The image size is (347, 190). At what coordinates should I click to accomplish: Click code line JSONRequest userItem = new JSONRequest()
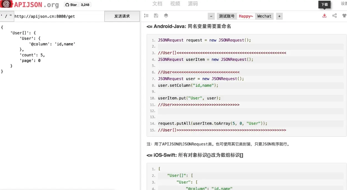click(205, 59)
